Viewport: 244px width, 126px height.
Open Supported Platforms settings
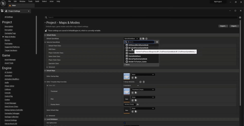point(12,47)
